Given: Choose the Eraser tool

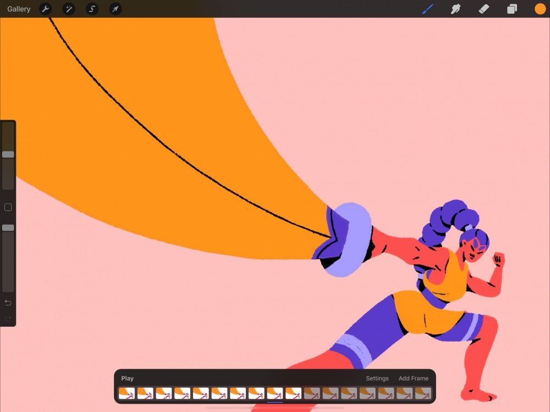Looking at the screenshot, I should pos(483,9).
